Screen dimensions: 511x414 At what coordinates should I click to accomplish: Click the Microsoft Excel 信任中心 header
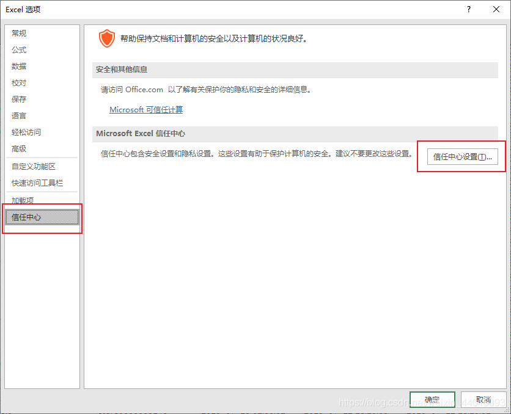[295, 134]
